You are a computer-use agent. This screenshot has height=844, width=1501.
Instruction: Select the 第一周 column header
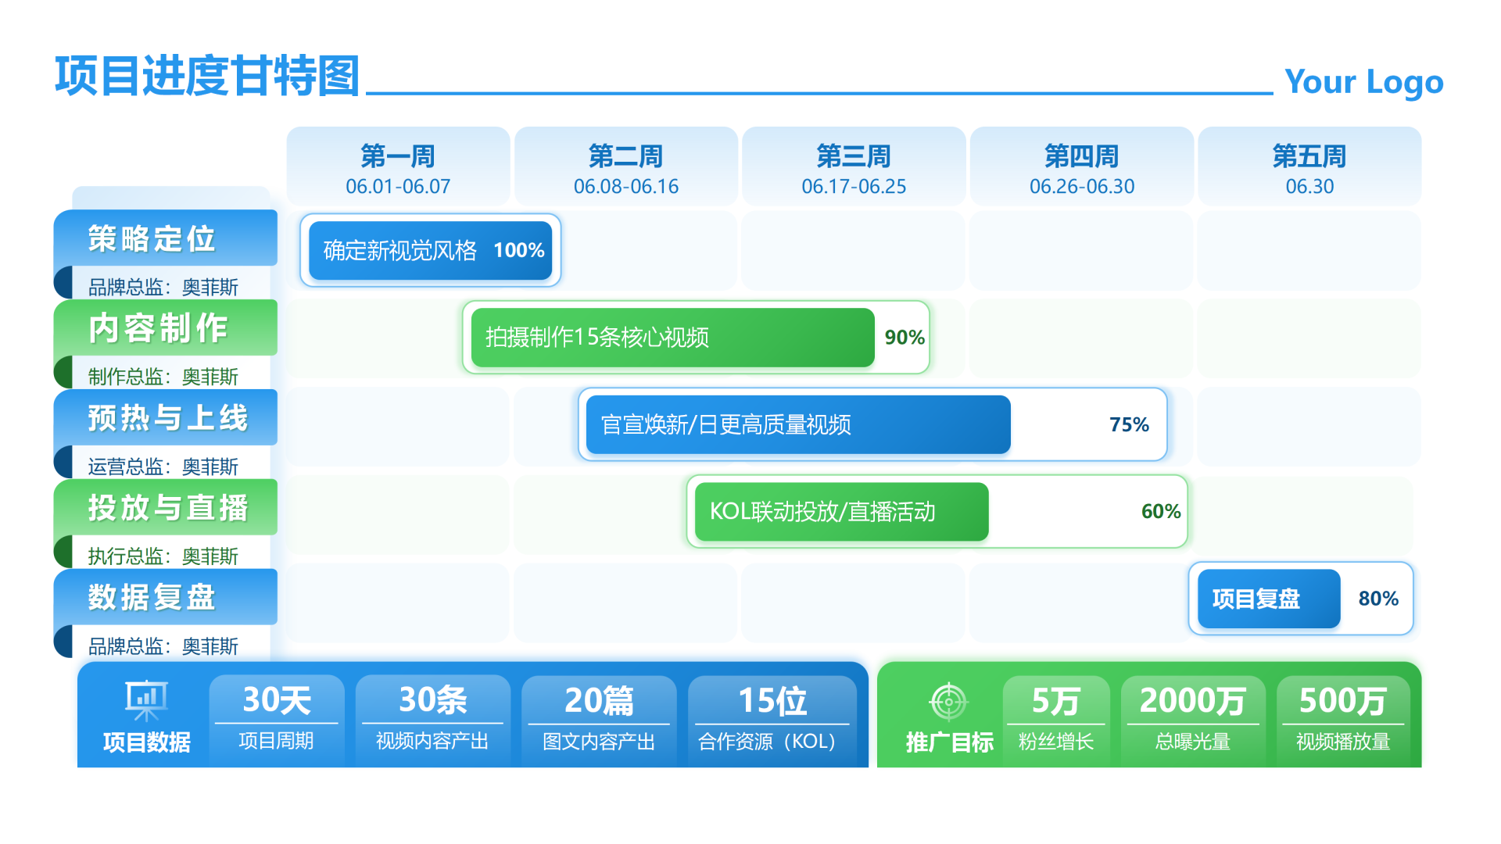click(x=398, y=167)
